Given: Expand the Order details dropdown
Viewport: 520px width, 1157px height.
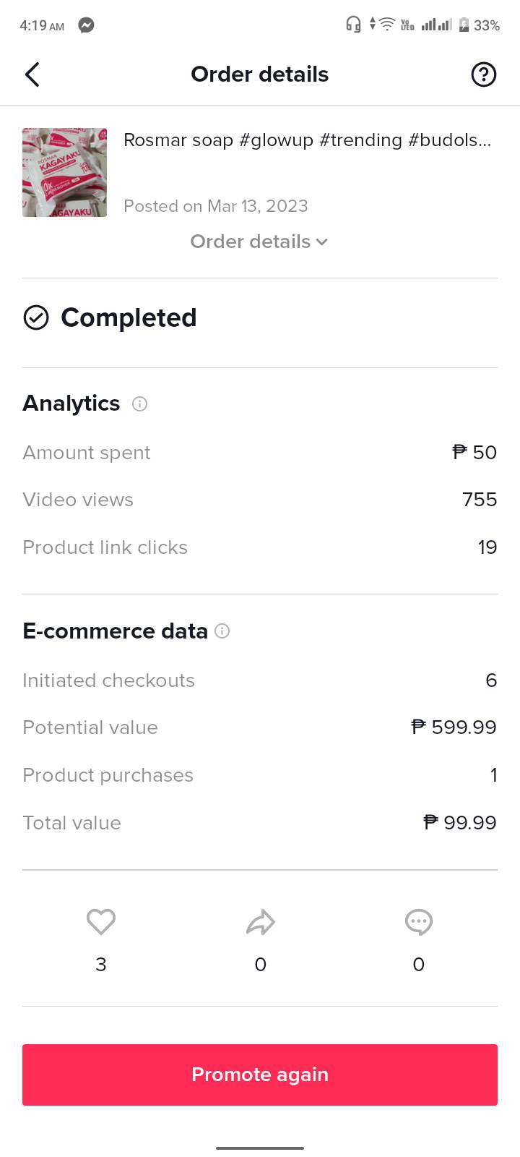Looking at the screenshot, I should tap(259, 242).
